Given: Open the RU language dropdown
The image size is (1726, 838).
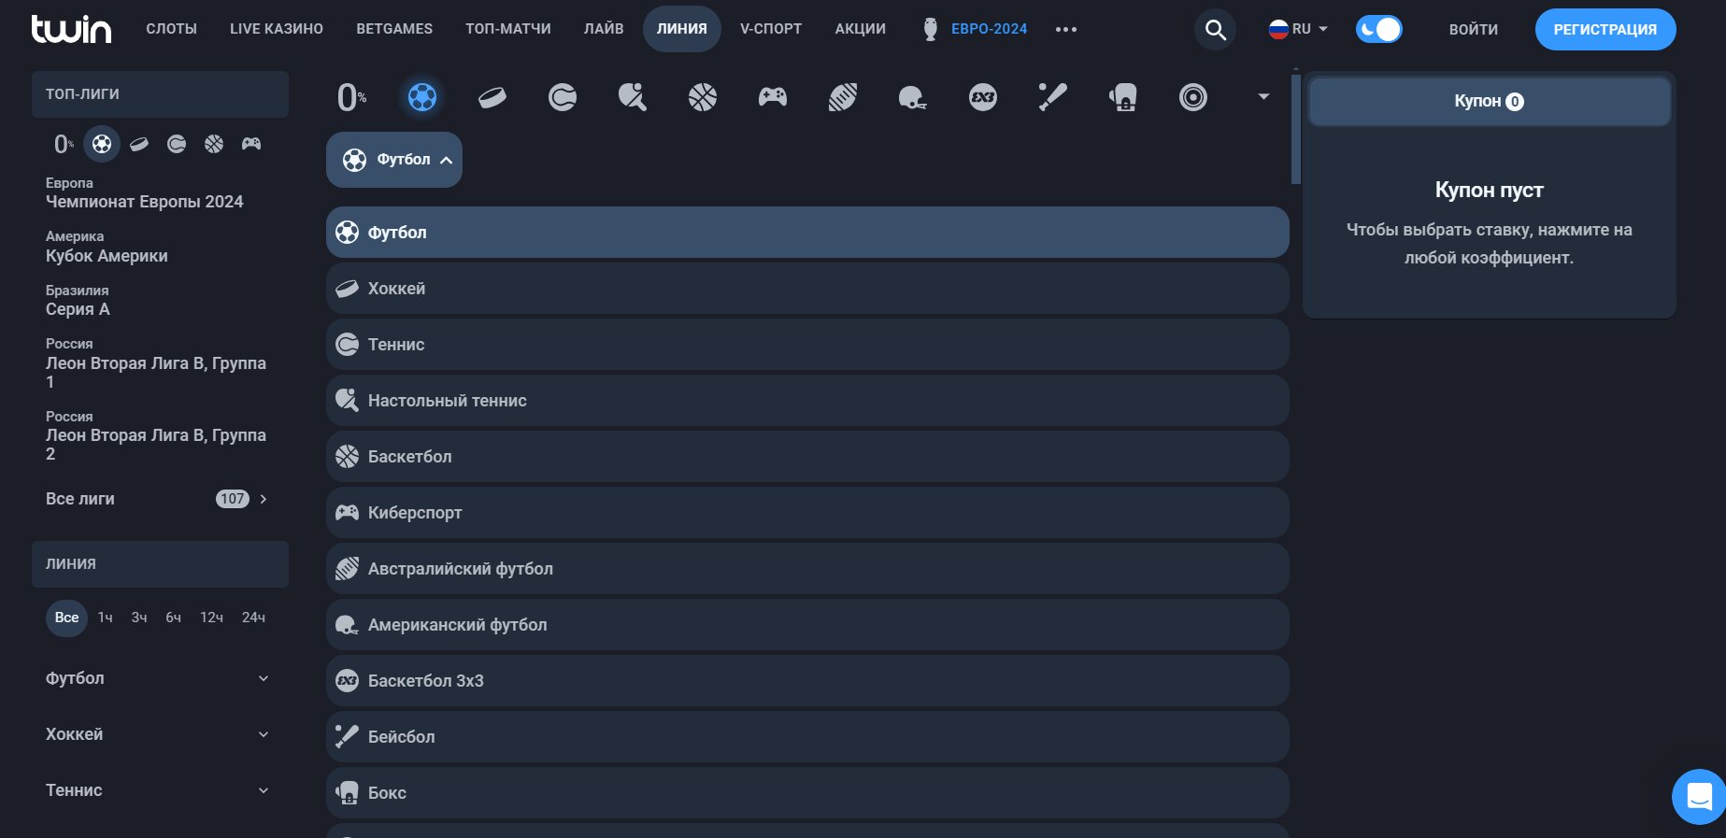Looking at the screenshot, I should 1298,30.
